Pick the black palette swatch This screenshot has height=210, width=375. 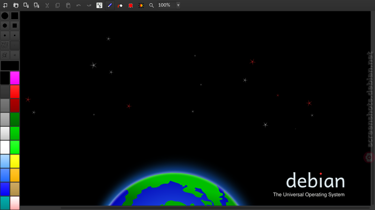[5, 78]
